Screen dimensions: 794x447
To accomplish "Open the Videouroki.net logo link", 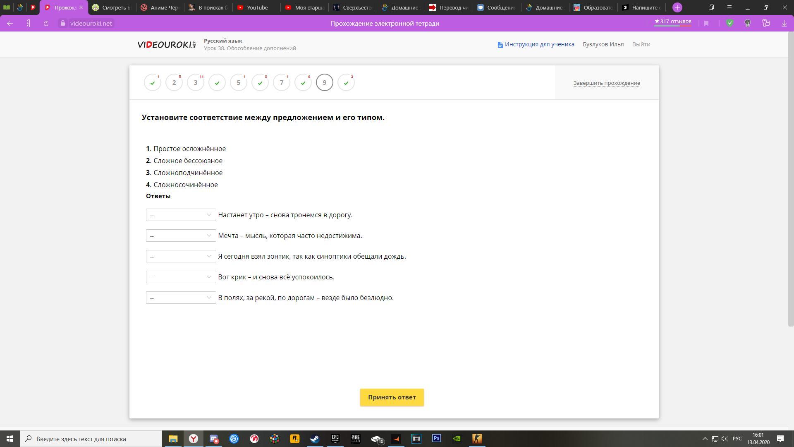I will coord(167,44).
